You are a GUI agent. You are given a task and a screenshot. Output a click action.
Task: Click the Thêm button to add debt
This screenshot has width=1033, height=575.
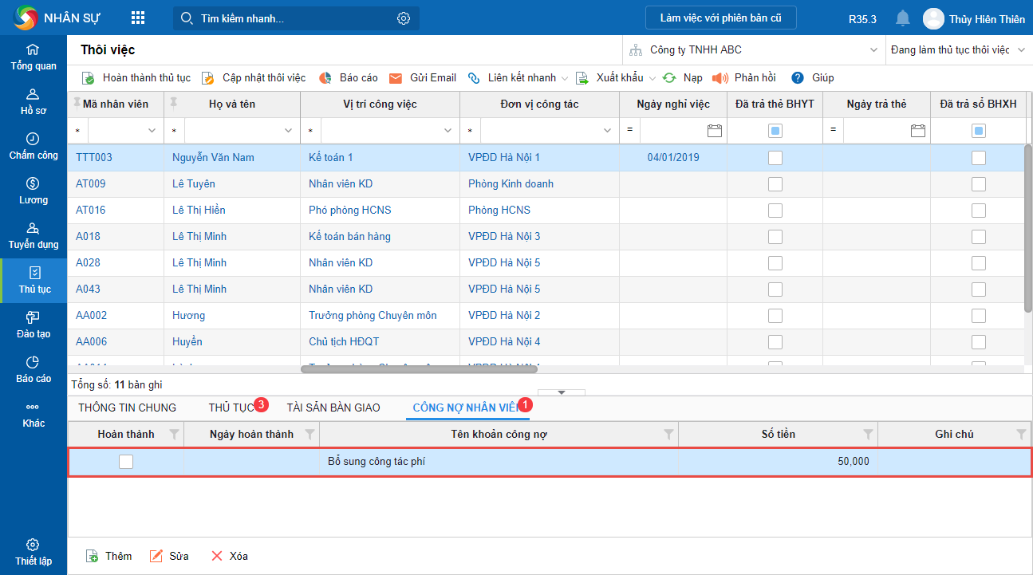pyautogui.click(x=109, y=556)
